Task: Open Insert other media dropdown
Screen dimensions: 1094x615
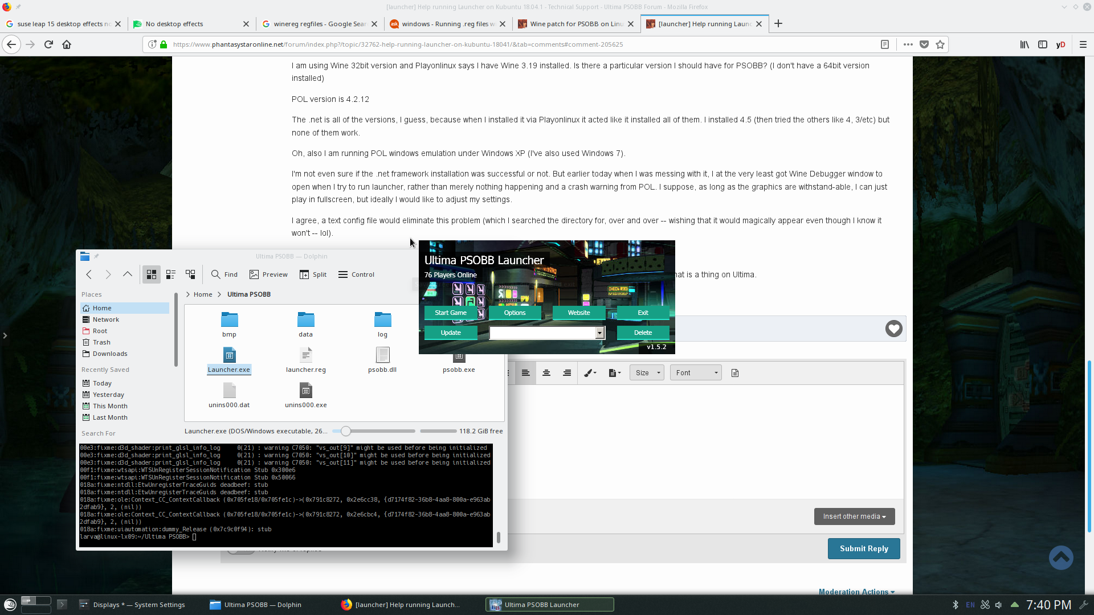Action: pyautogui.click(x=854, y=516)
